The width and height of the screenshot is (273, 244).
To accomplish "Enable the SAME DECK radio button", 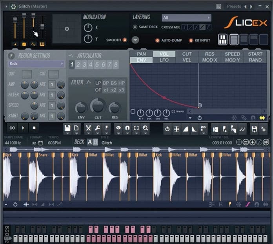I will [135, 27].
